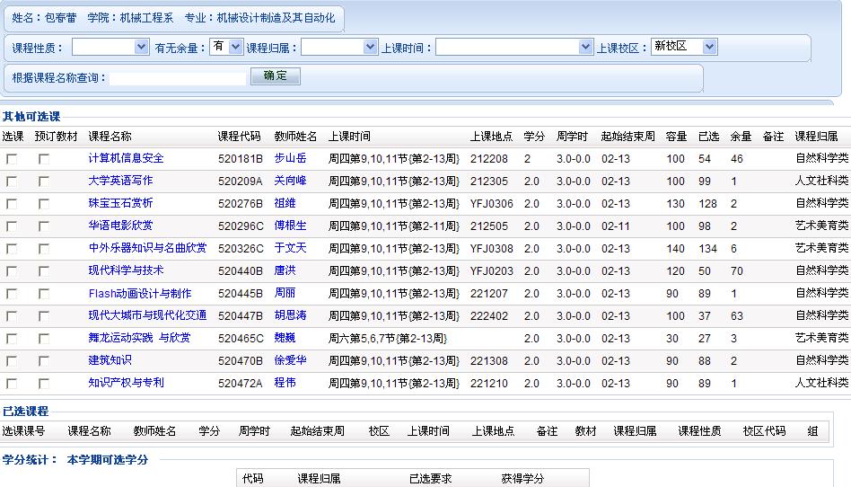Image resolution: width=851 pixels, height=487 pixels.
Task: Open the 珠宝玉石赏析 course link
Action: pos(120,203)
